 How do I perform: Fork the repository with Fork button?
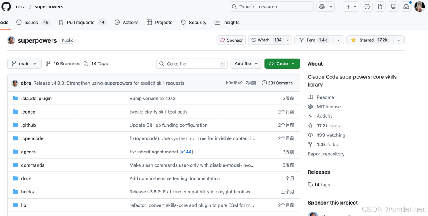[x=314, y=40]
